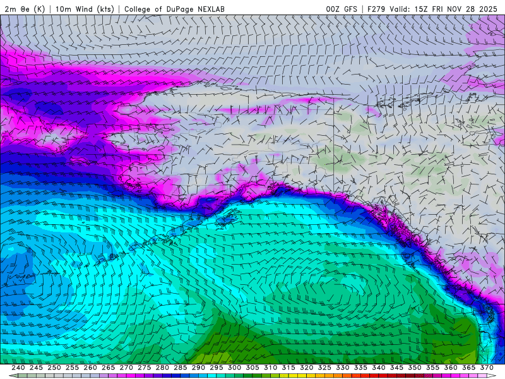This screenshot has height=379, width=505.
Task: Click the 260 value on the color scale
Action: tap(90, 368)
